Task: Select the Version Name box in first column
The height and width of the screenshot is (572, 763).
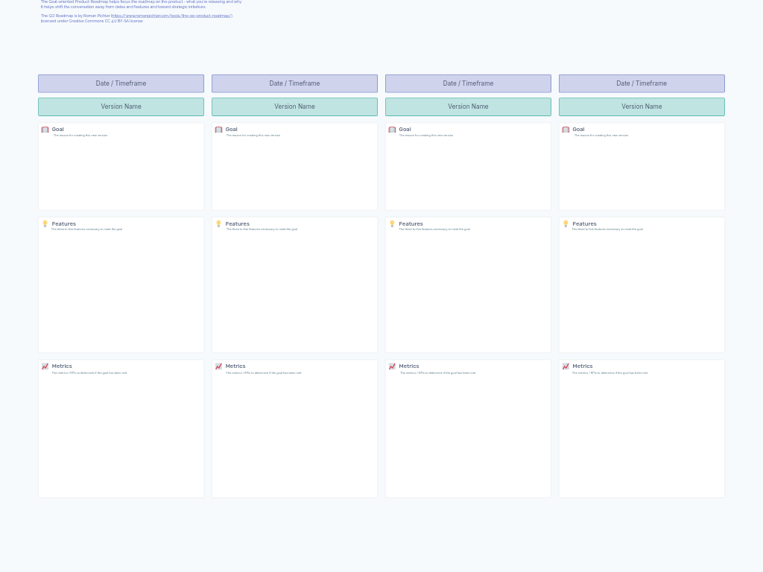Action: click(x=121, y=107)
